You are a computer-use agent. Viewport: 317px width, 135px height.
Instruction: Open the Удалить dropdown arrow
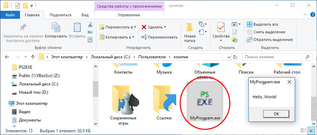[165, 27]
